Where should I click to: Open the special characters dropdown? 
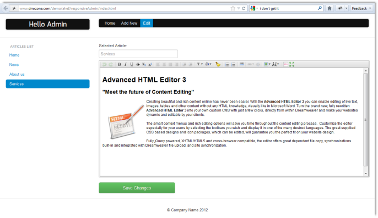(x=276, y=64)
